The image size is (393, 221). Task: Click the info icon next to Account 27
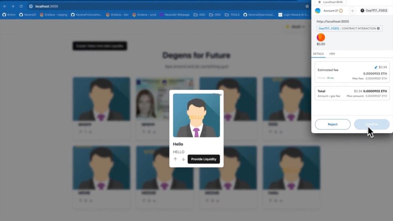click(341, 11)
